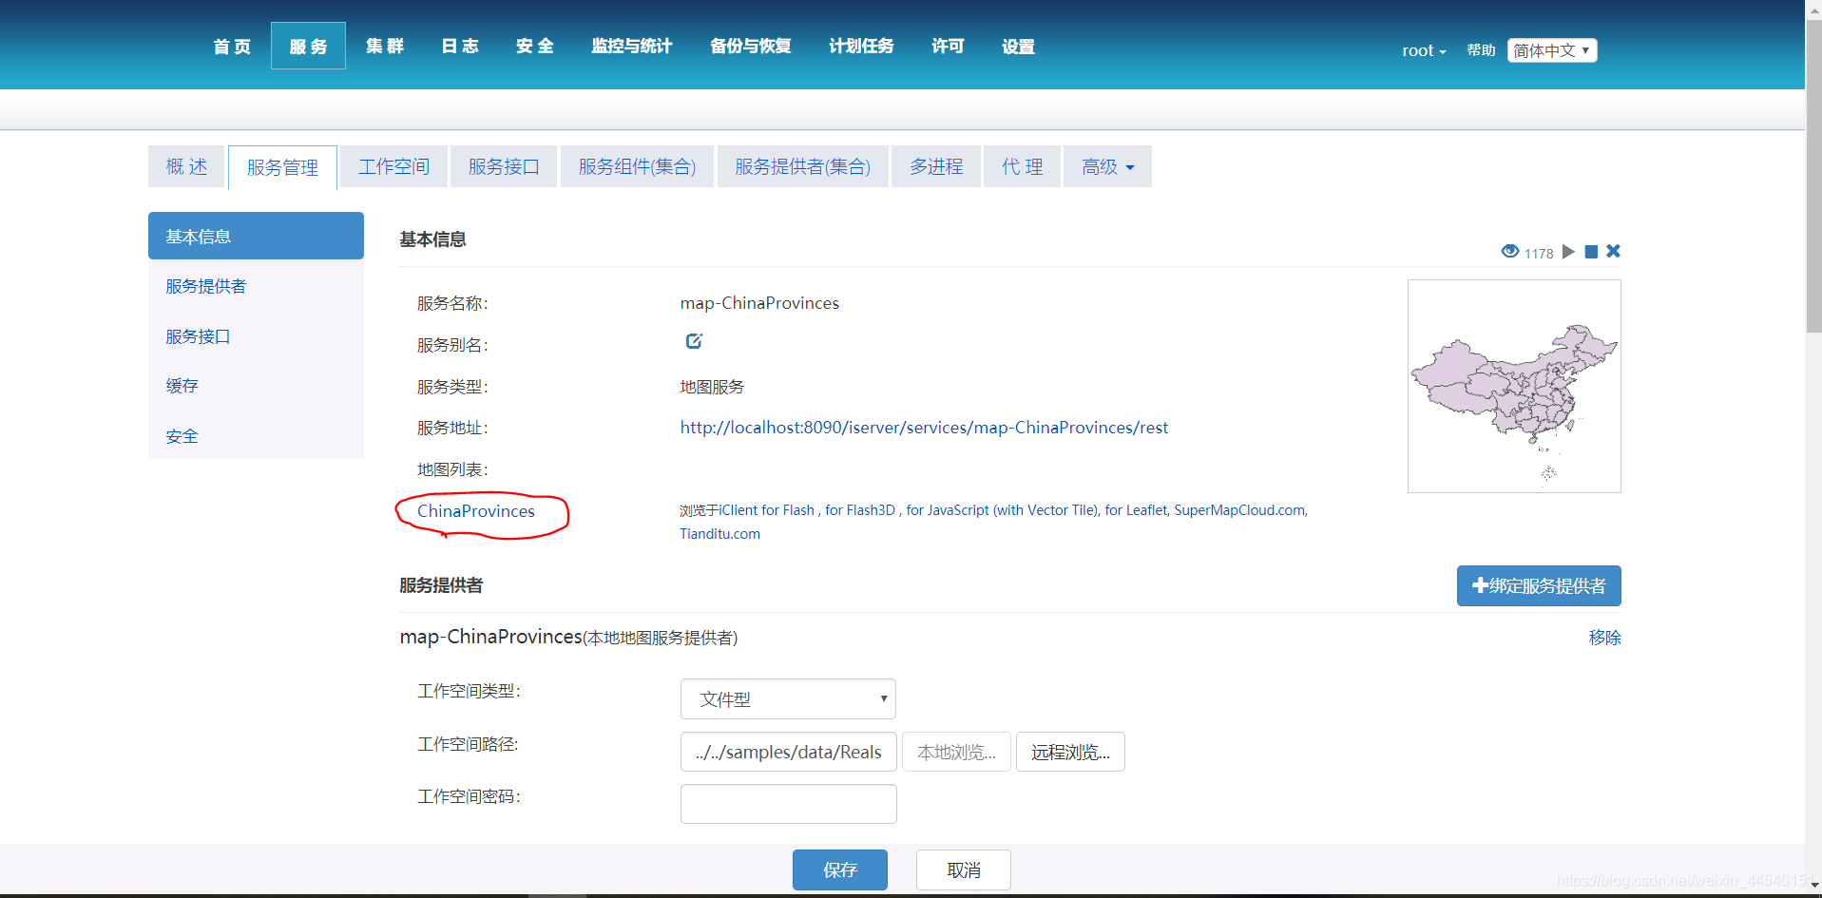
Task: Open the ChinaProvinces map link
Action: (476, 511)
